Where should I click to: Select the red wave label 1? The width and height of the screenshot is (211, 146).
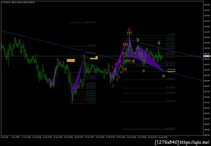point(113,67)
